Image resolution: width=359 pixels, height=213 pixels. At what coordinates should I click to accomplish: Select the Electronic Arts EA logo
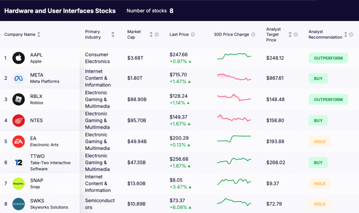tap(18, 142)
